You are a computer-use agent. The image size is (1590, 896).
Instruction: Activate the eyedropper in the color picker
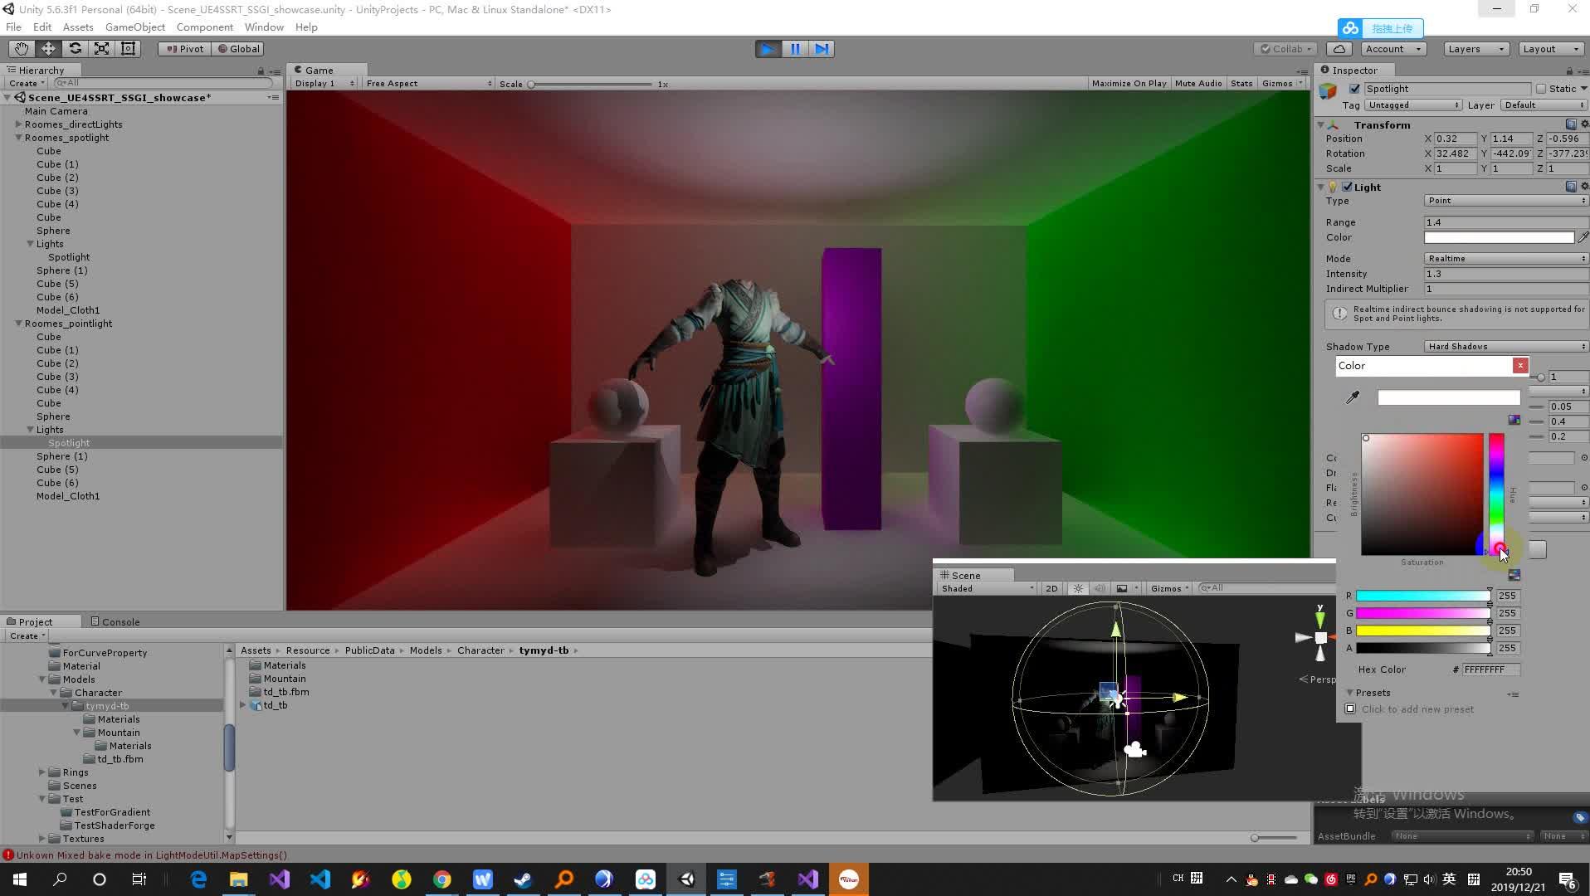(1351, 397)
